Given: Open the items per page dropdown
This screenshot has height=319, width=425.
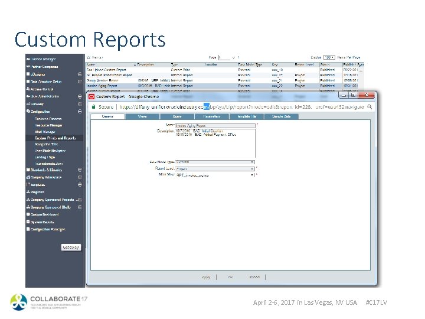Looking at the screenshot, I should click(x=329, y=57).
